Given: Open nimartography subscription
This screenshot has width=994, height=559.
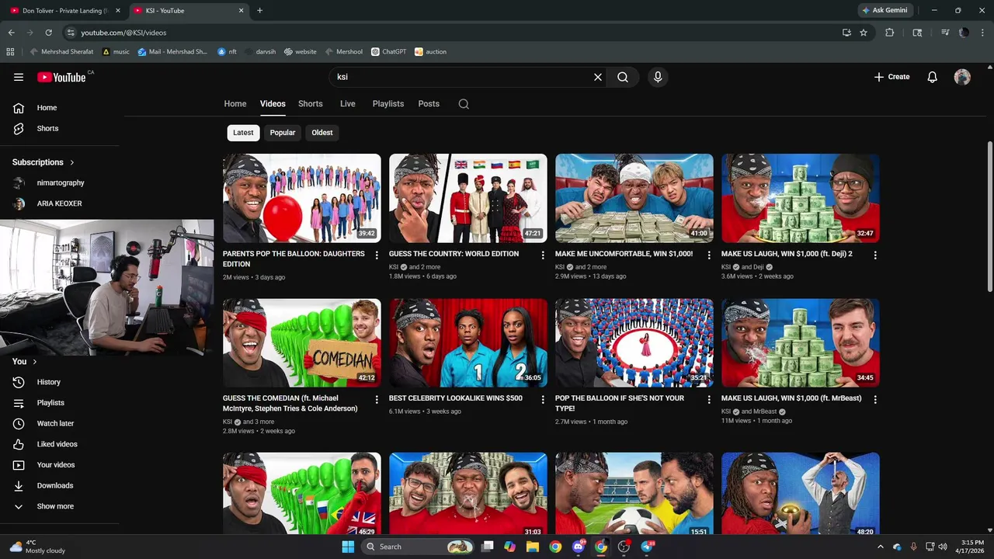Looking at the screenshot, I should [61, 183].
